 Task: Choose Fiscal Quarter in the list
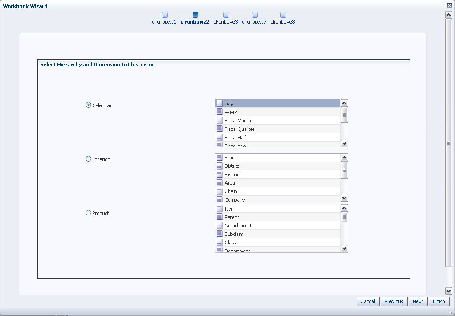(278, 129)
